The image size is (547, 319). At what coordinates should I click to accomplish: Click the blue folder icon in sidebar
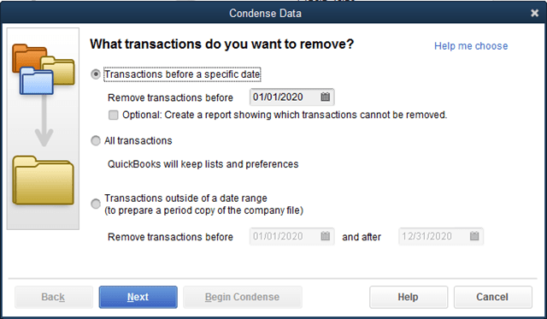[x=37, y=81]
